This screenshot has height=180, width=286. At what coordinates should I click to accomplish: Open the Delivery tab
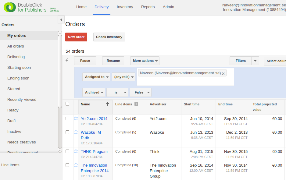tap(102, 7)
